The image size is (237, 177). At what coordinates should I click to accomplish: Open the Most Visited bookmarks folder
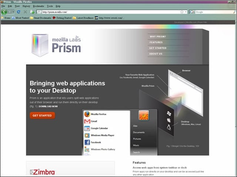pos(20,18)
